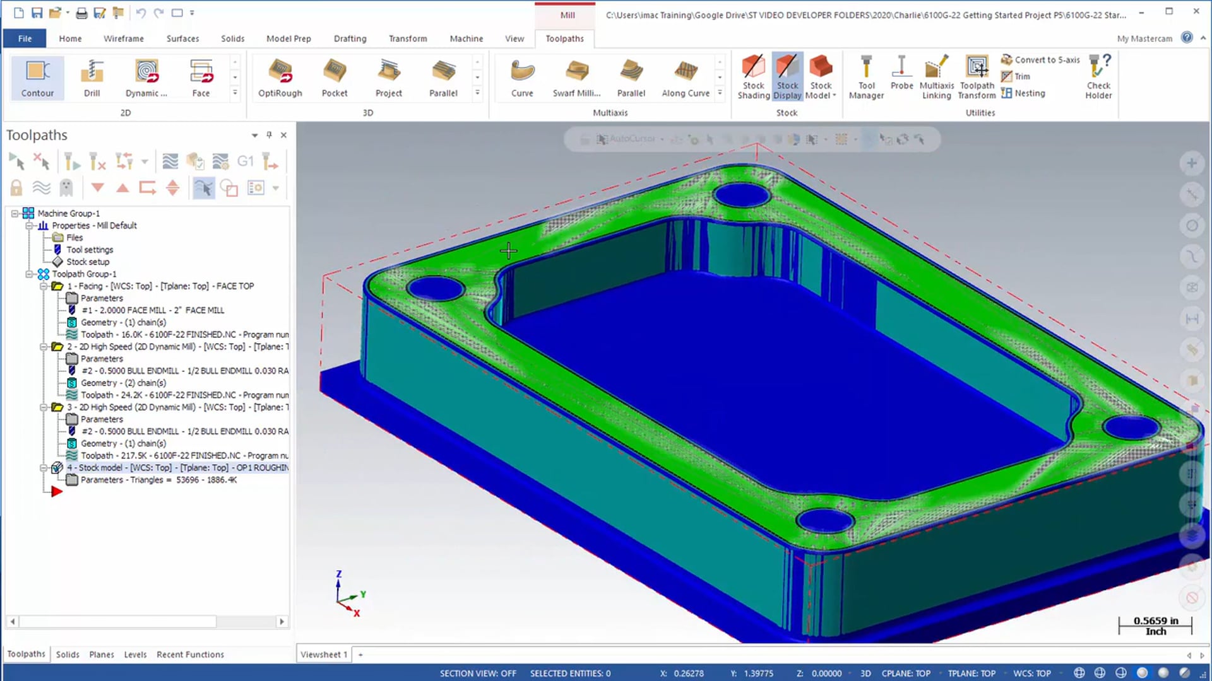Image resolution: width=1212 pixels, height=681 pixels.
Task: Open the Model Prep ribbon tab
Action: click(288, 38)
